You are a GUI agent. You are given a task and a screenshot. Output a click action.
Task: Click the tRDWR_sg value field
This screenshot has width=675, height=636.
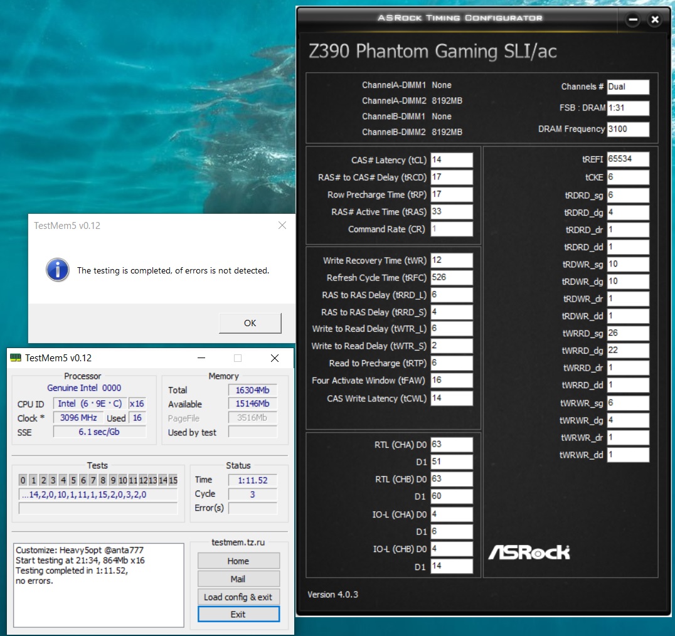[x=628, y=264]
